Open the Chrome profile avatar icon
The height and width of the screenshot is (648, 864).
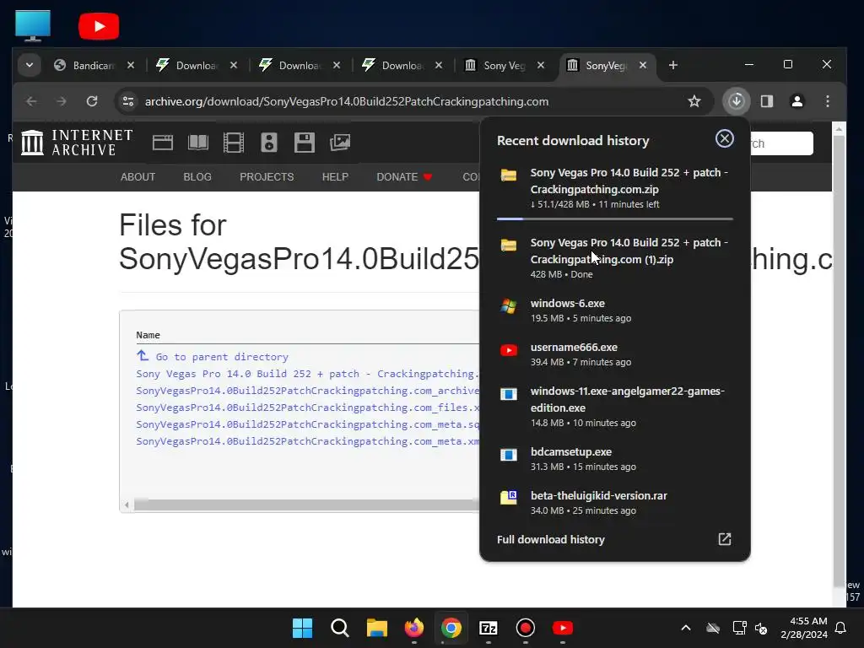coord(796,101)
